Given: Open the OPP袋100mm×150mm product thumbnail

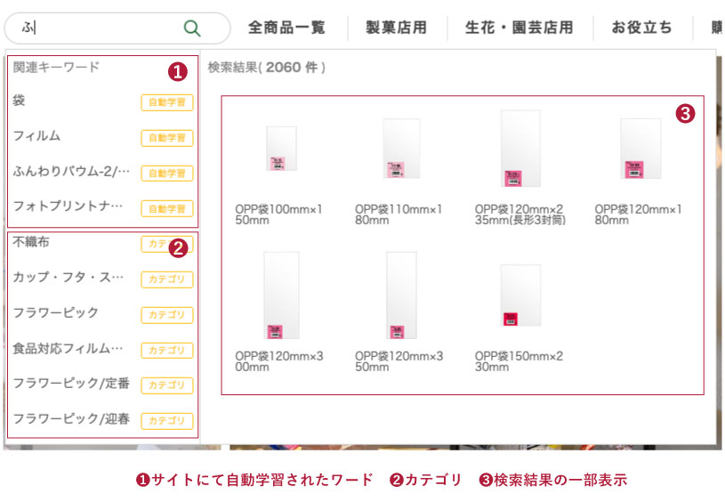Looking at the screenshot, I should [x=281, y=148].
